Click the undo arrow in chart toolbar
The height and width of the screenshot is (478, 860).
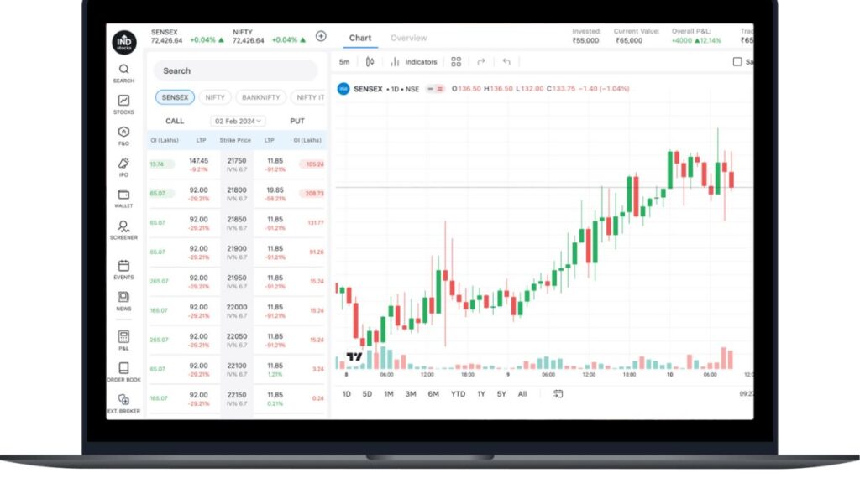click(506, 62)
